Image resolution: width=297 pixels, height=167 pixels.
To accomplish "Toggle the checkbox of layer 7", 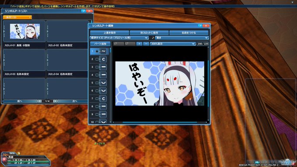I will pos(97,99).
